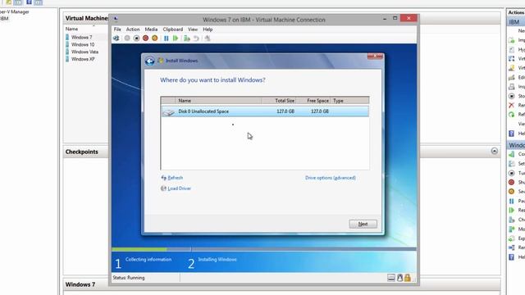Pause the virtual machine from the toolbar
The image size is (525, 295).
[x=166, y=39]
